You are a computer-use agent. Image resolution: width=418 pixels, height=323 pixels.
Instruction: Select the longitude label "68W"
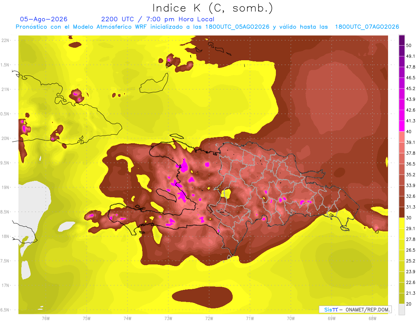372,318
